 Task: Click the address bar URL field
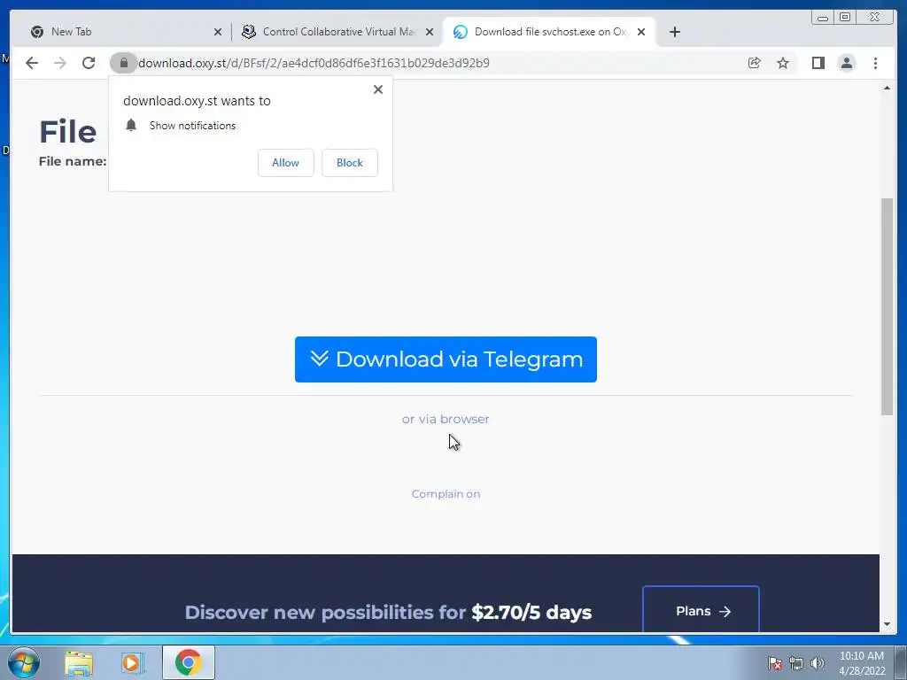click(428, 63)
